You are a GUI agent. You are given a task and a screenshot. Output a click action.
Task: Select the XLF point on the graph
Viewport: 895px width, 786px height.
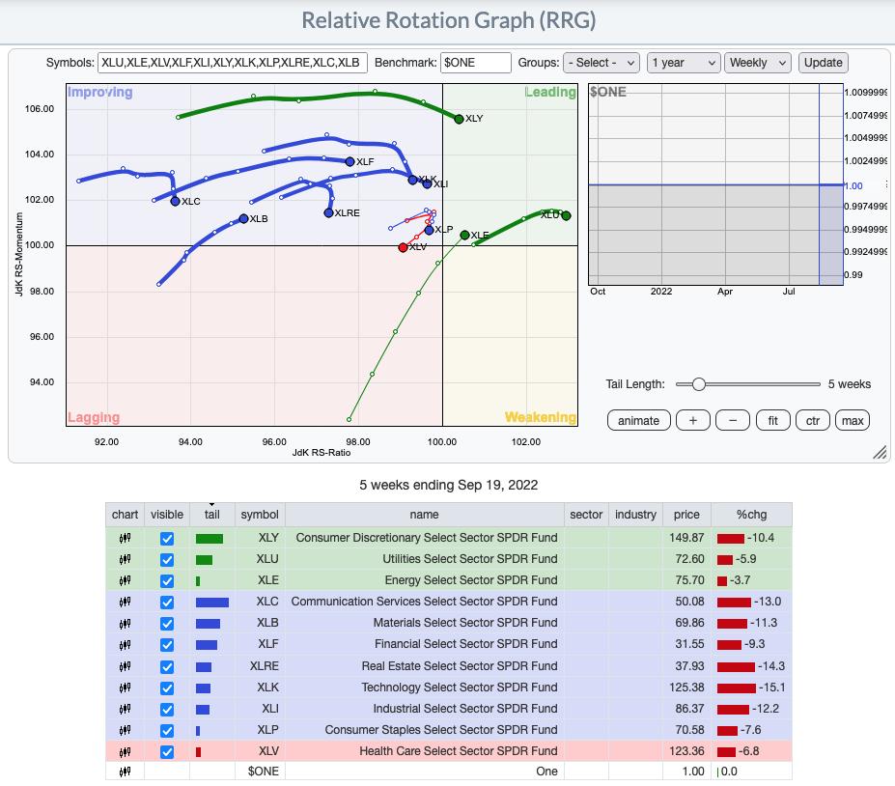click(x=350, y=161)
